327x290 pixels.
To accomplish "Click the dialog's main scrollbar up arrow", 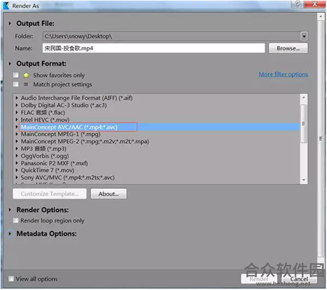I will pyautogui.click(x=321, y=17).
